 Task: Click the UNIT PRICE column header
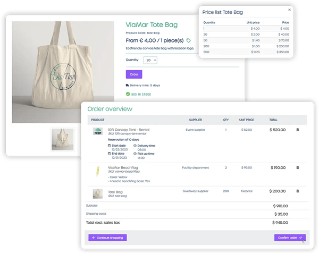pos(247,120)
